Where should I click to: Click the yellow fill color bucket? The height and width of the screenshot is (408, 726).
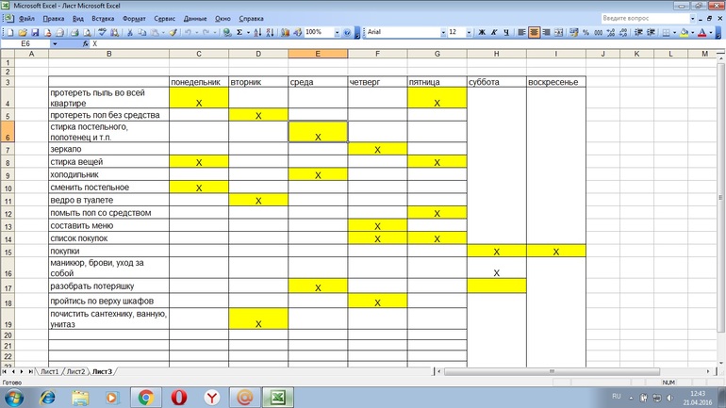tap(684, 32)
